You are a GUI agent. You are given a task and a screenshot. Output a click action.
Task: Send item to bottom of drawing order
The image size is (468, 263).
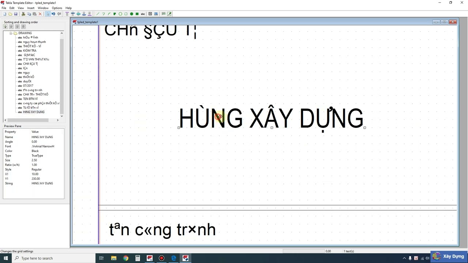pyautogui.click(x=23, y=27)
